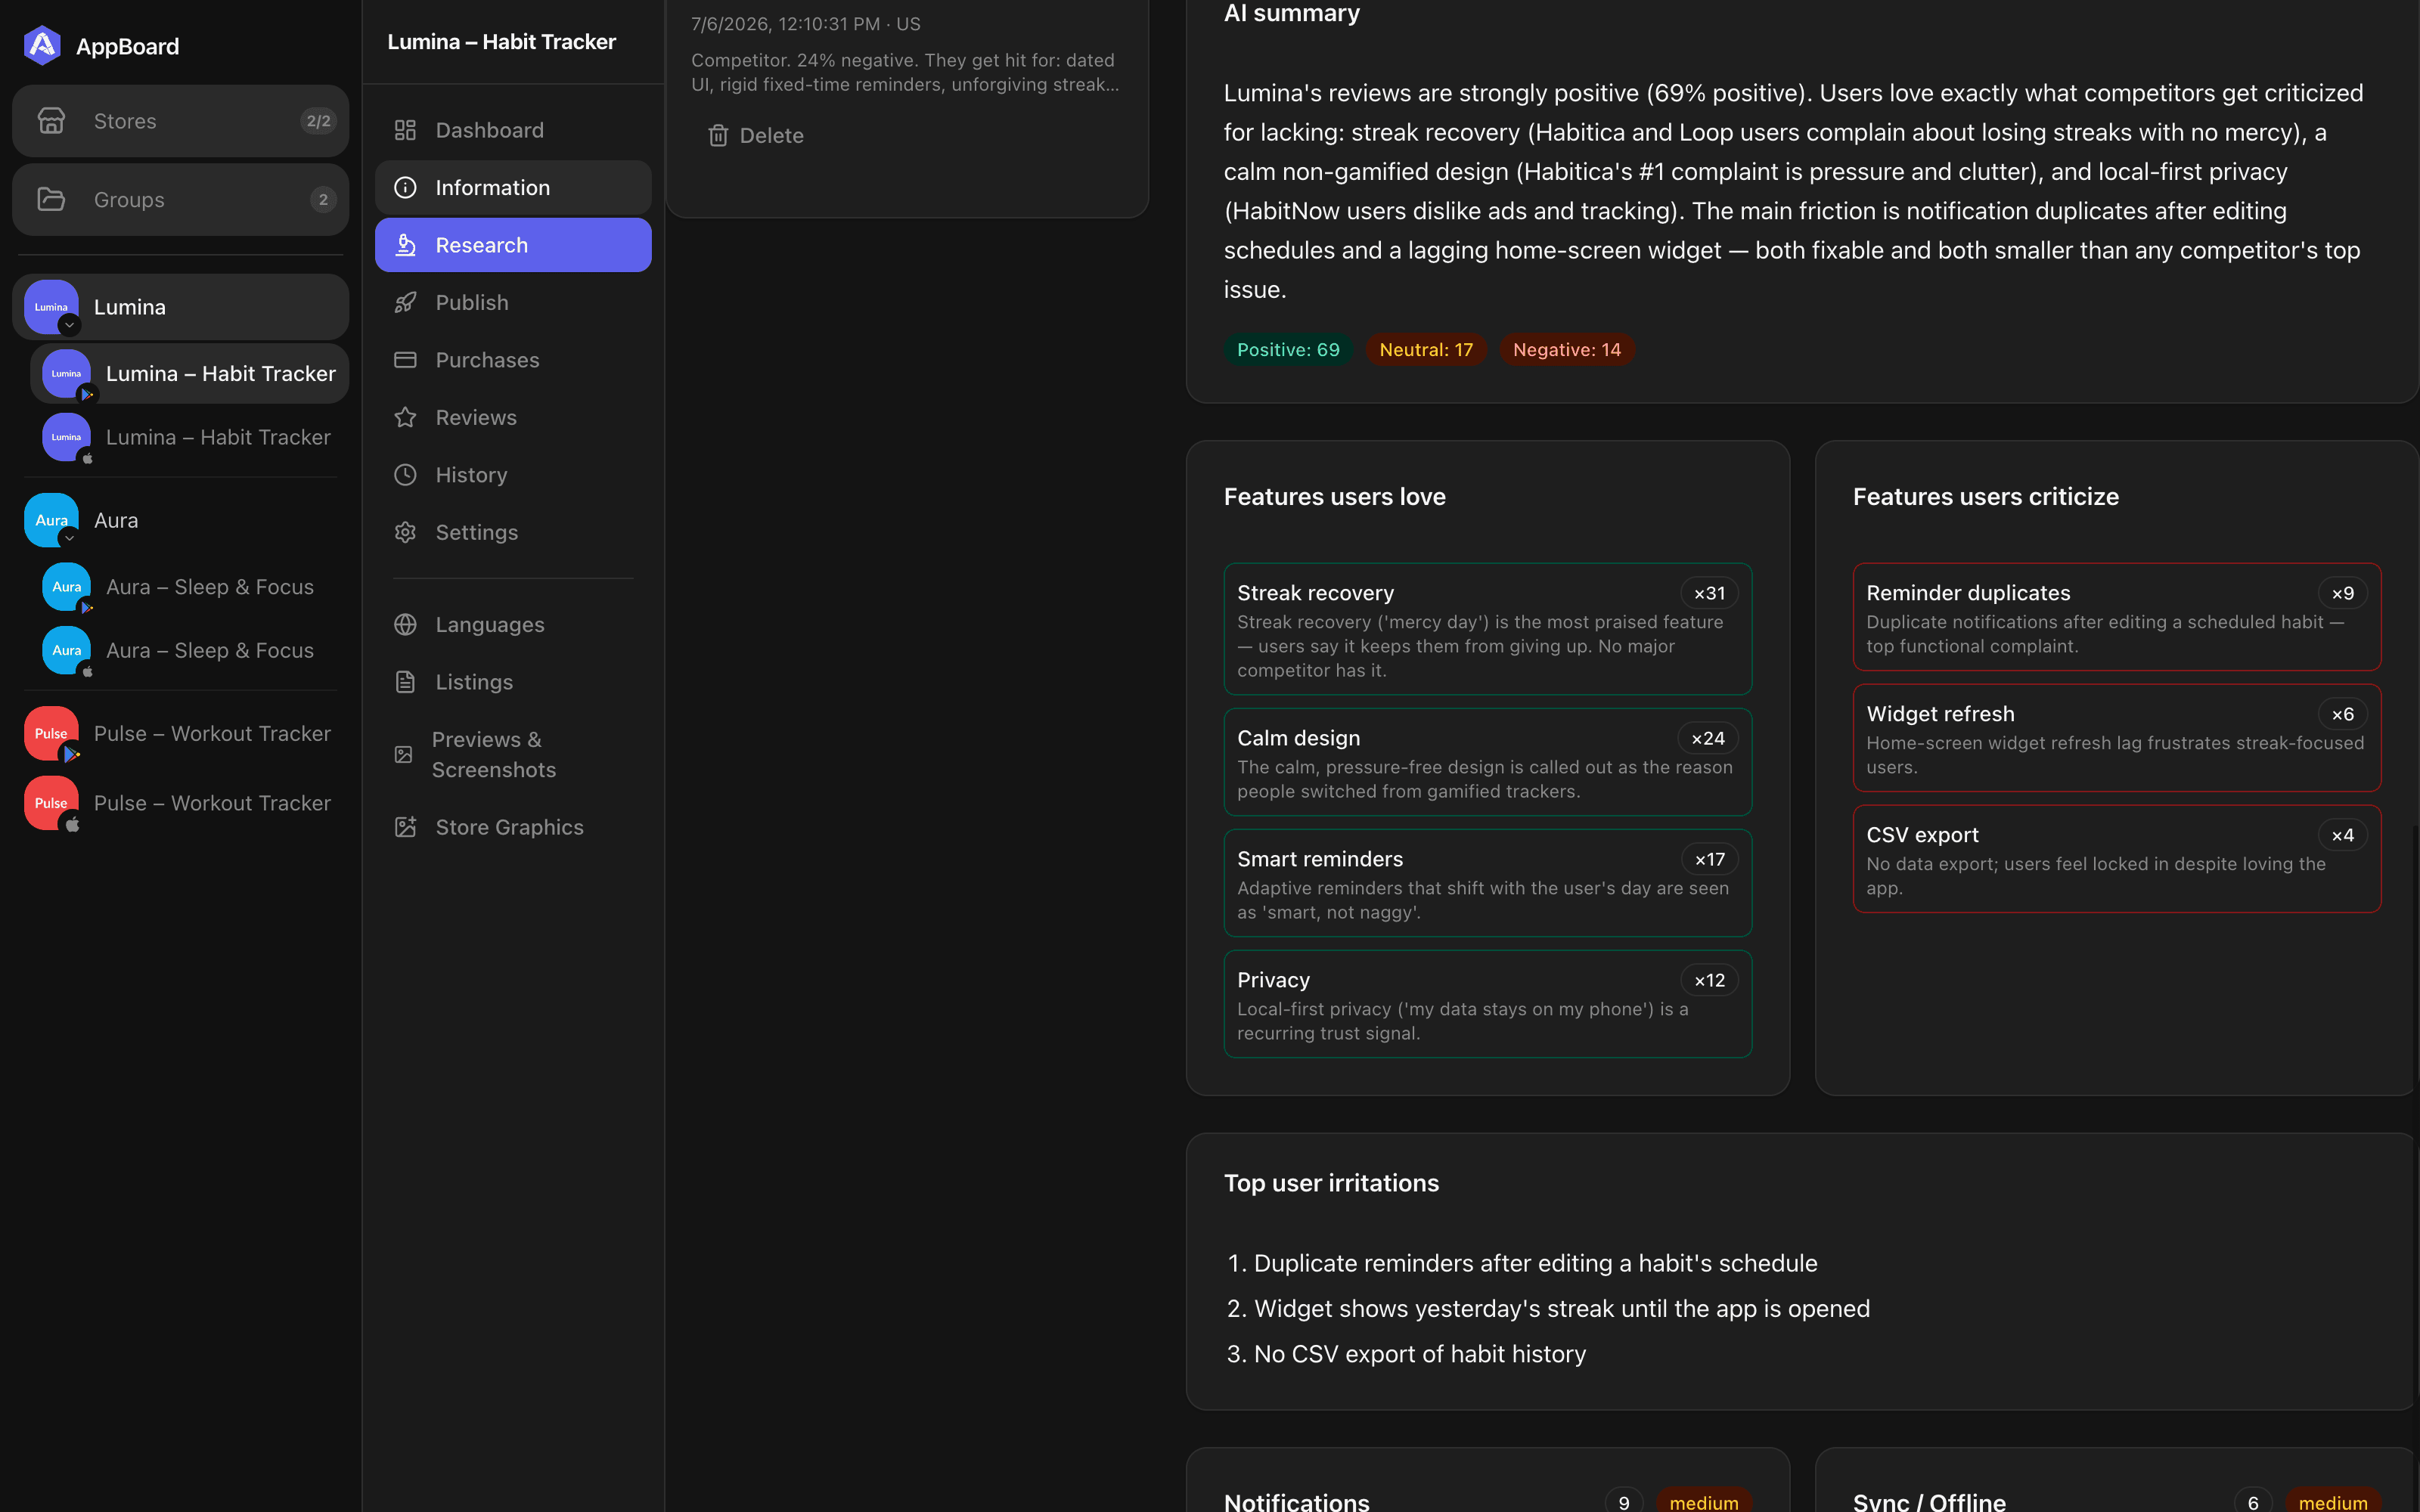
Task: Click the Negative: 14 badge
Action: [1567, 350]
